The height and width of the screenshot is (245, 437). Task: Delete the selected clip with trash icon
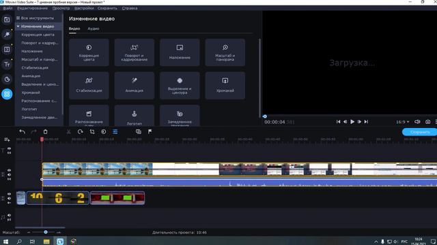46,131
